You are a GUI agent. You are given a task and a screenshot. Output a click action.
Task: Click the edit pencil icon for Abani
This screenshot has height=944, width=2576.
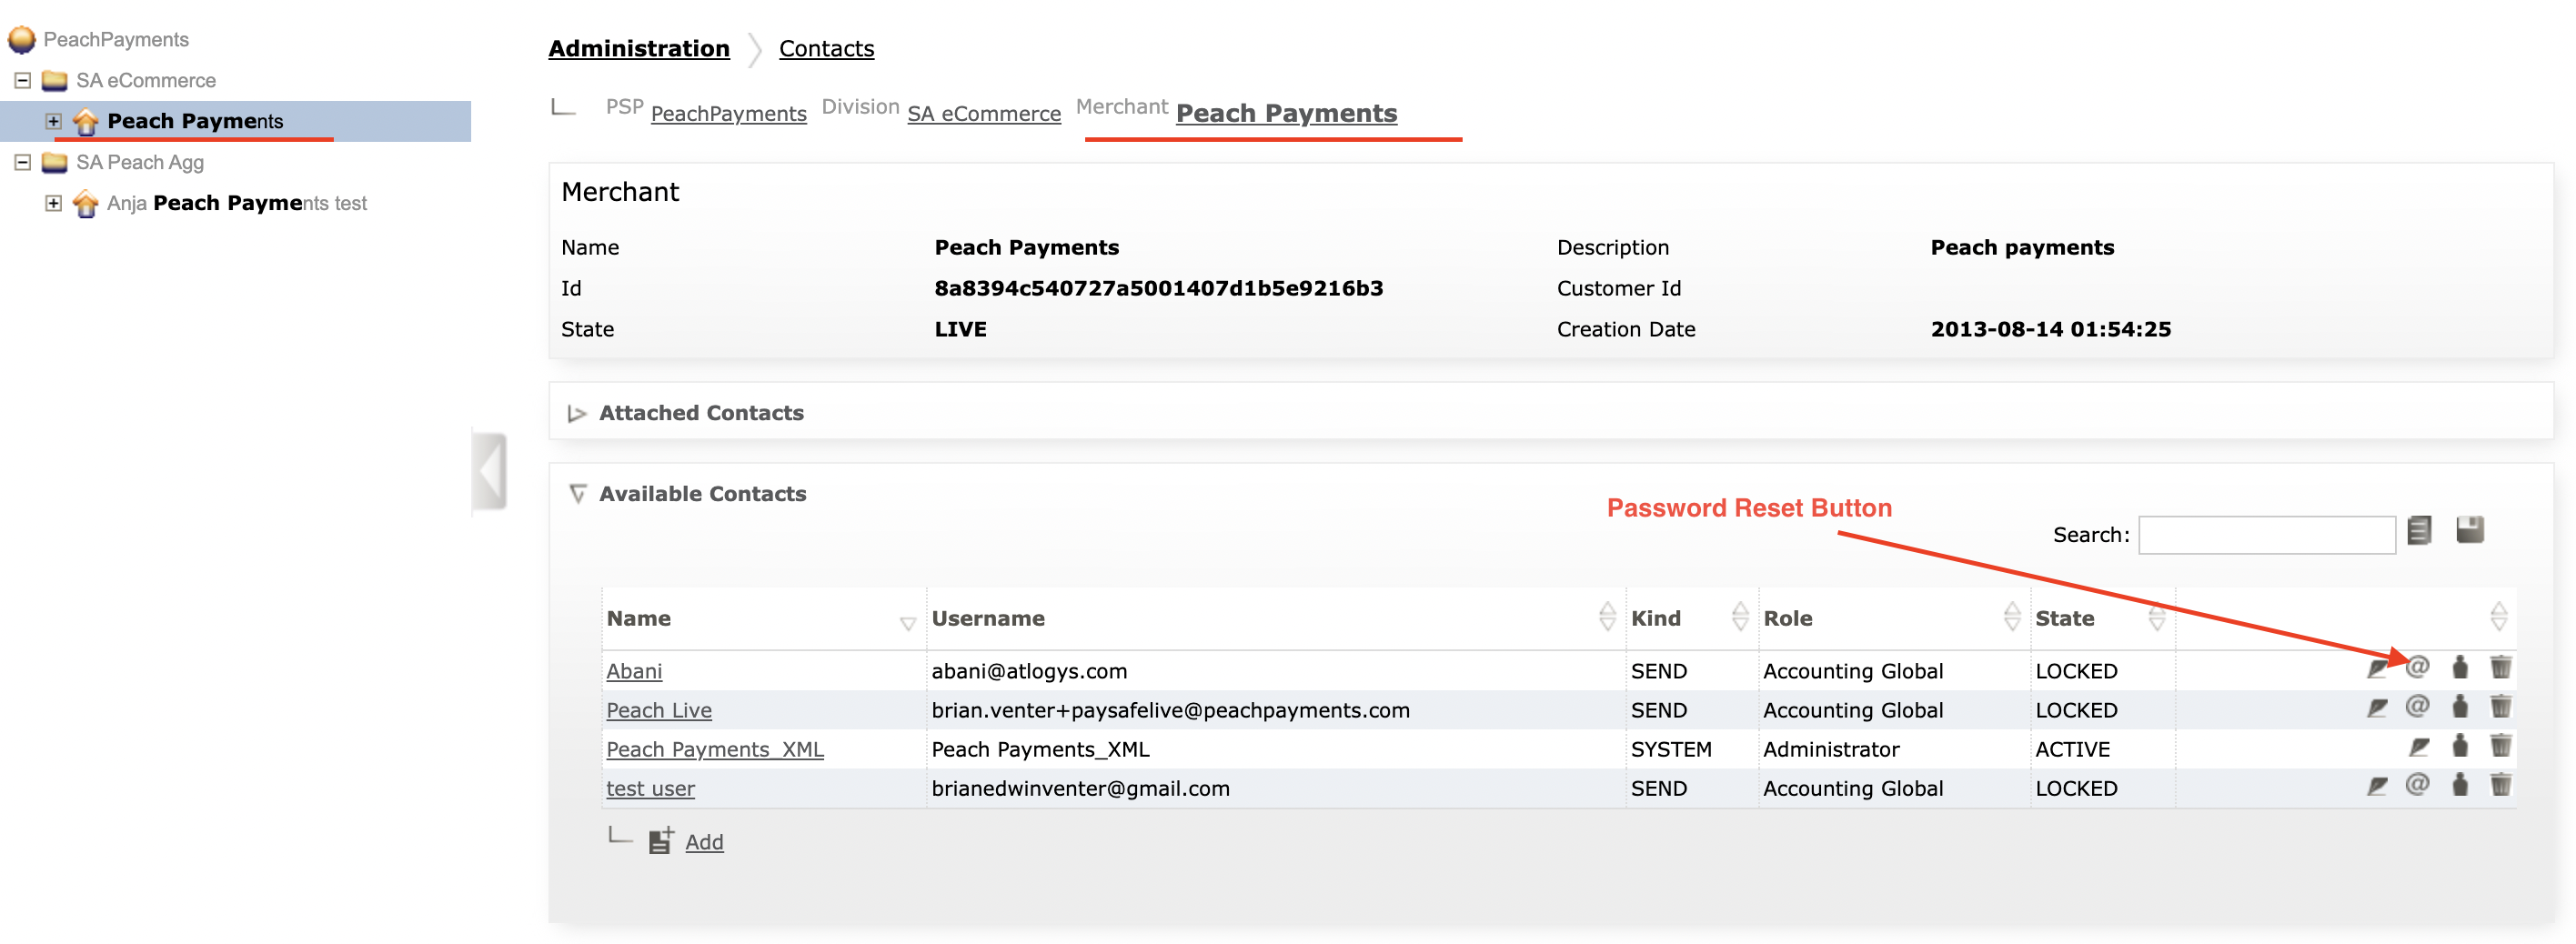pos(2377,668)
